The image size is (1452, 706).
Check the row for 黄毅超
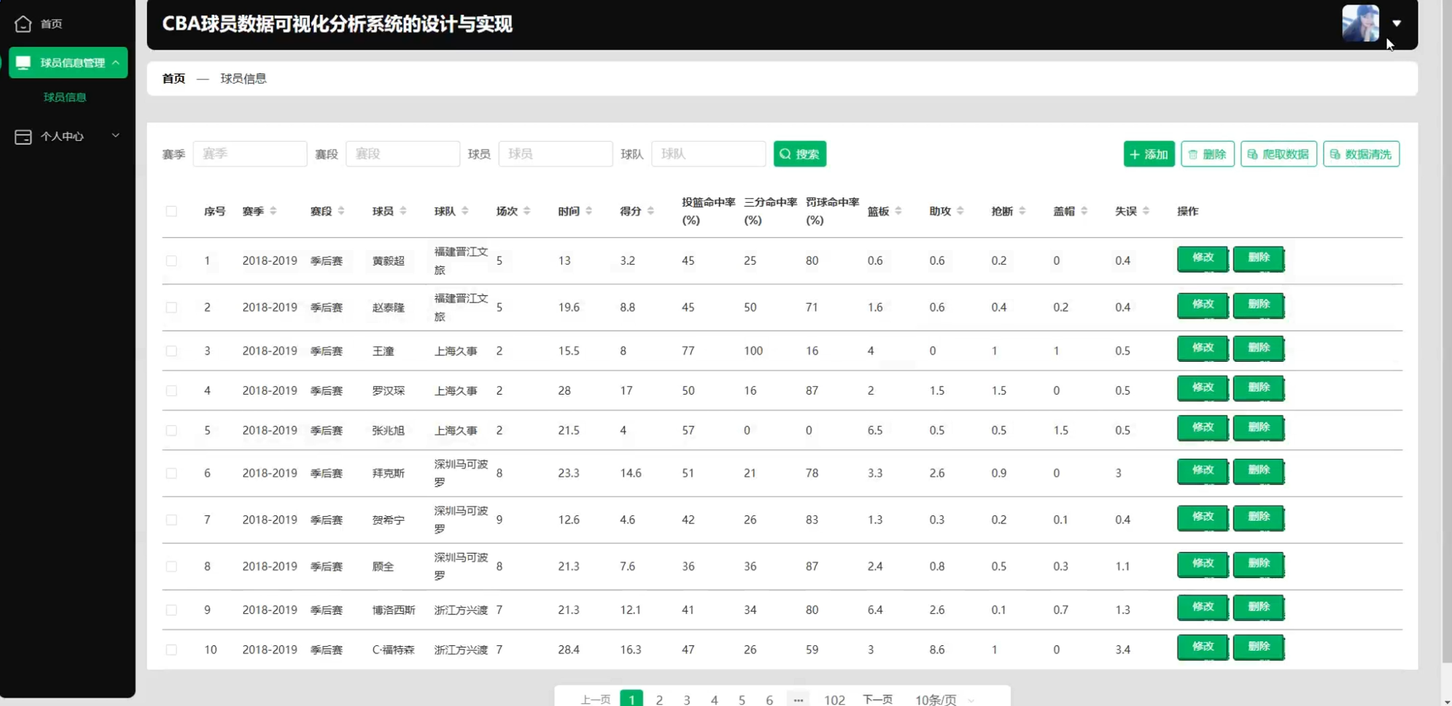coord(171,261)
